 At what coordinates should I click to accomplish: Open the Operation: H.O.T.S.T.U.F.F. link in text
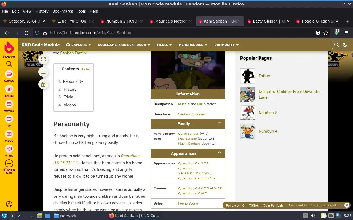pos(96,159)
